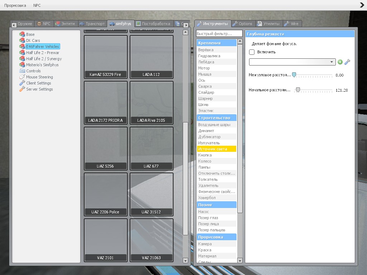Switch to the Постобработка tab
Viewport: 367px width, 275px height.
click(153, 24)
